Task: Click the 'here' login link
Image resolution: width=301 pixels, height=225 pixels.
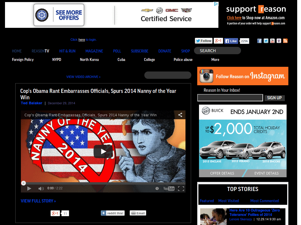Action: tap(82, 40)
